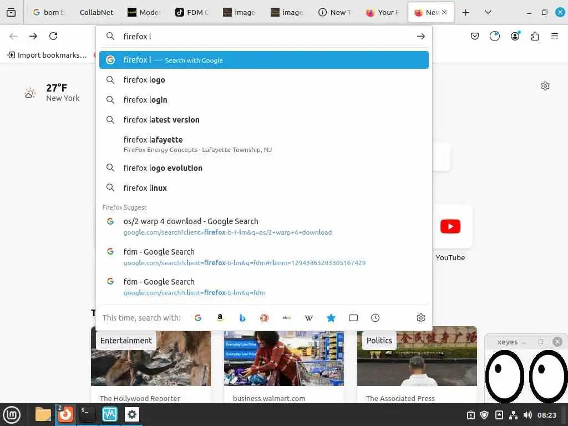Open the Firefox account avatar icon
This screenshot has height=426, width=568.
coord(515,36)
